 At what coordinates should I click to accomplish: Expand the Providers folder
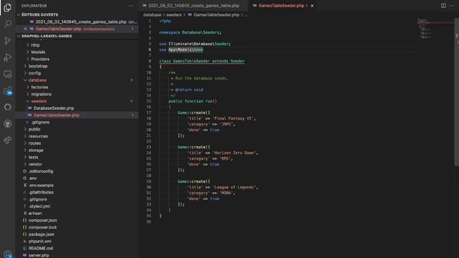pyautogui.click(x=40, y=59)
